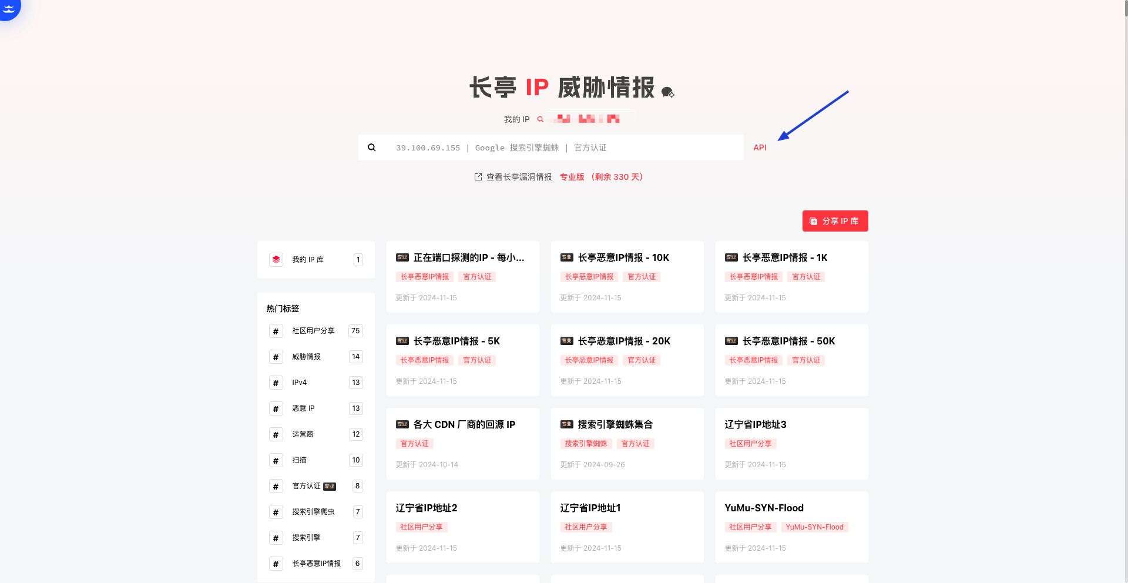The image size is (1128, 583).
Task: Click the red stack icon for 我的 IP 库
Action: tap(276, 260)
